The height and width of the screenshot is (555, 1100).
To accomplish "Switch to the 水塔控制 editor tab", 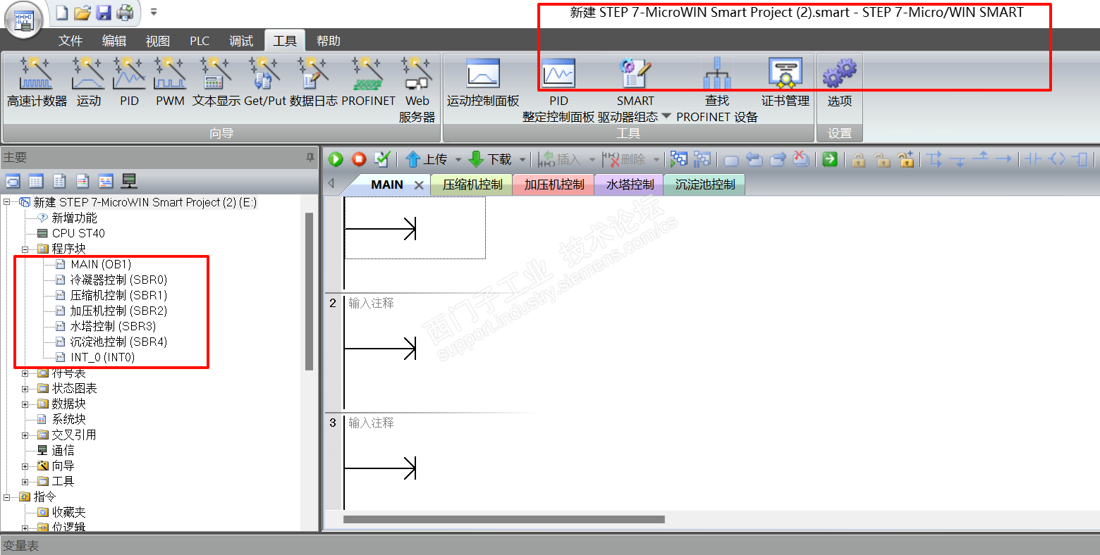I will pos(630,185).
